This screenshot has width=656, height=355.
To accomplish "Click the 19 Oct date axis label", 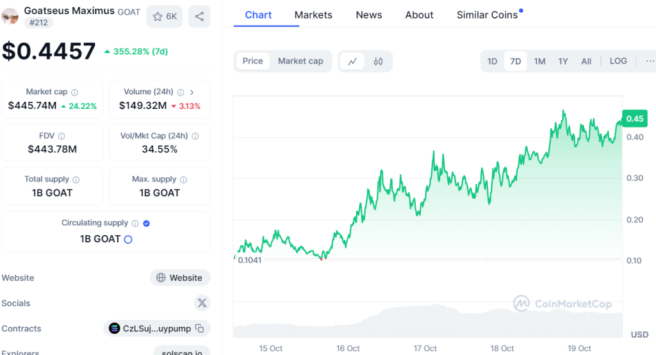I will pyautogui.click(x=579, y=349).
